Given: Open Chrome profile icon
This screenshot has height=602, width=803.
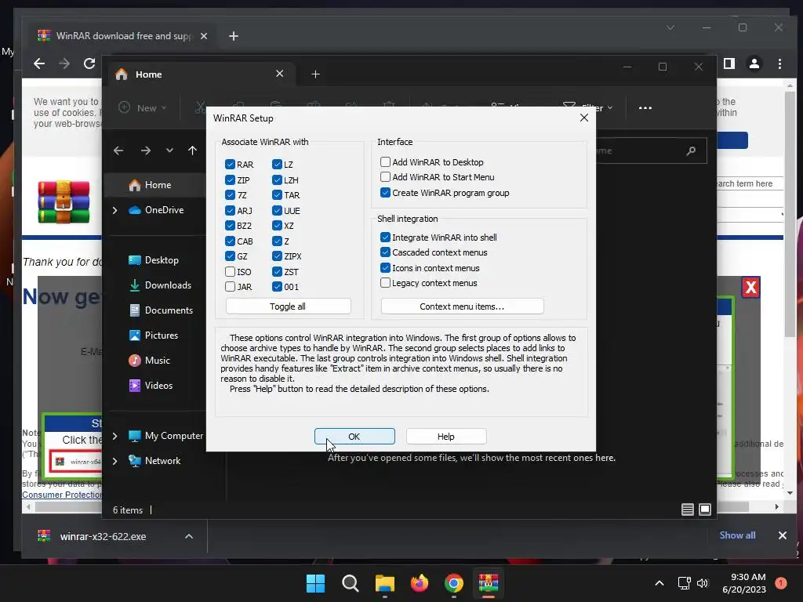Looking at the screenshot, I should pyautogui.click(x=754, y=63).
